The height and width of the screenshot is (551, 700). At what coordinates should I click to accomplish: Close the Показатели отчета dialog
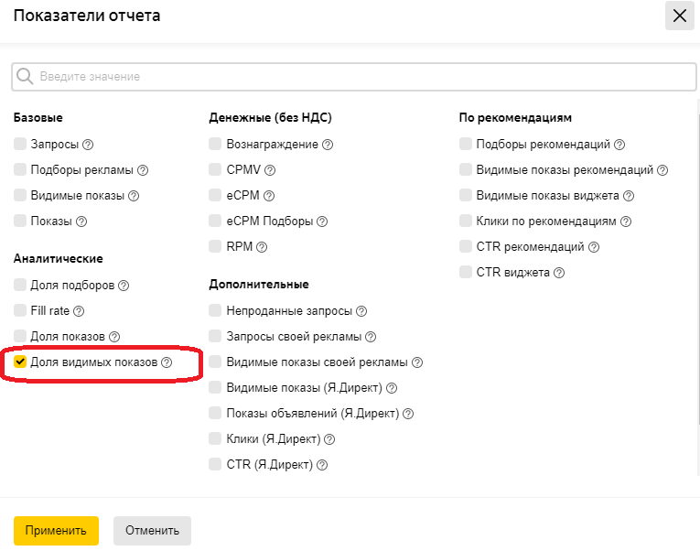pyautogui.click(x=680, y=16)
